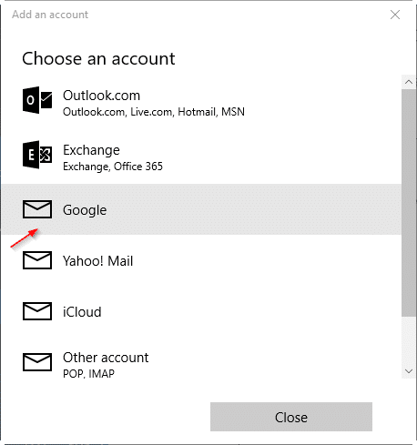
Task: Choose iCloud as the account type
Action: [201, 311]
